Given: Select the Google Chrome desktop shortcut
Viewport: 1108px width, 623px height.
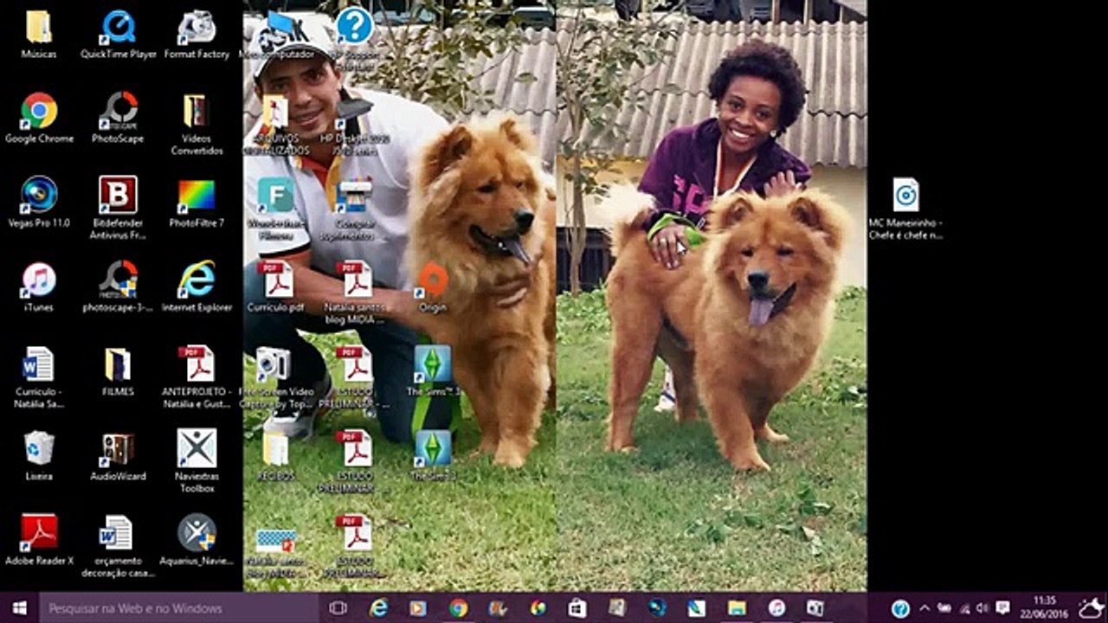Looking at the screenshot, I should pos(39,118).
